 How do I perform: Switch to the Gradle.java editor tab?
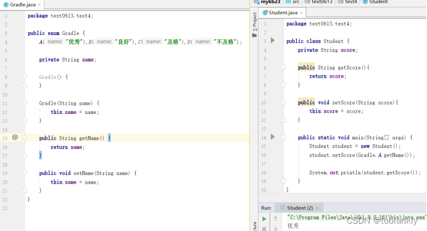point(22,5)
